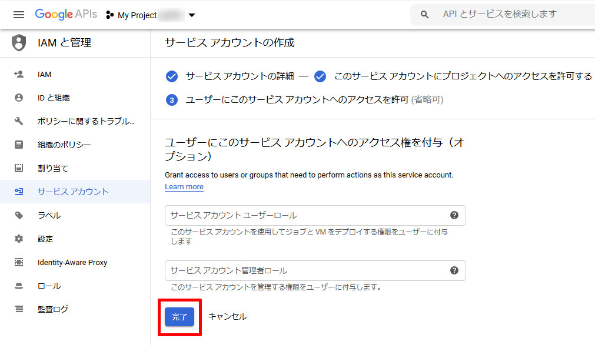Click the サービス アカウント key icon
Image resolution: width=595 pixels, height=345 pixels.
[19, 192]
